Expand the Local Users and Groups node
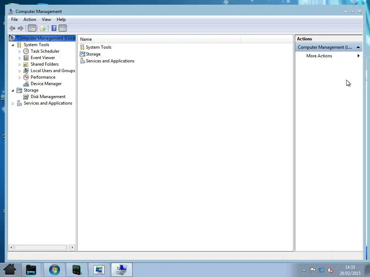Screen dimensions: 370x277 click(20, 71)
